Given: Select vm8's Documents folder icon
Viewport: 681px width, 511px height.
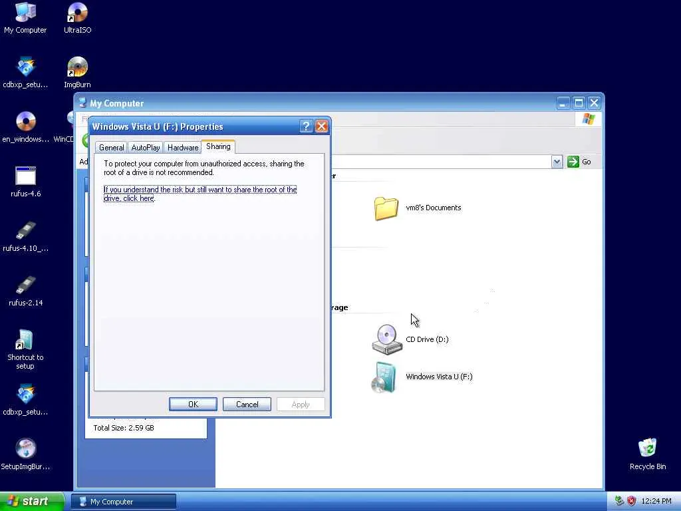Looking at the screenshot, I should pos(386,208).
